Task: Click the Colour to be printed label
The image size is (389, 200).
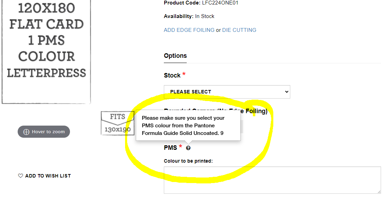Action: (188, 161)
